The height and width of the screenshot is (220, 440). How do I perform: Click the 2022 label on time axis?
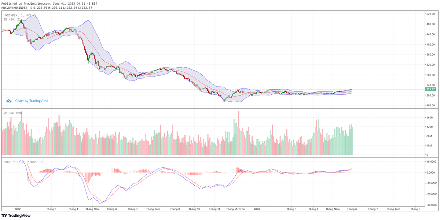(17, 209)
